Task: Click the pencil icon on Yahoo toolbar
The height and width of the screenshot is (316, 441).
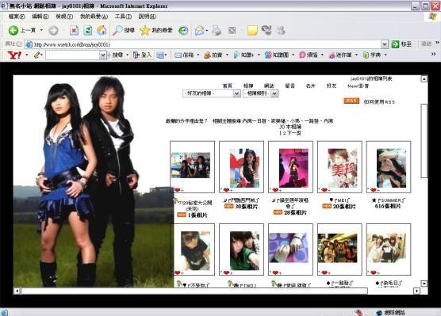Action: click(36, 55)
